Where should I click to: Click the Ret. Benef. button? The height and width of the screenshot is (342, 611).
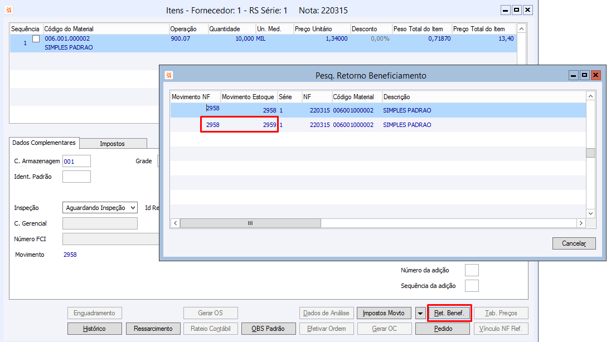click(449, 313)
